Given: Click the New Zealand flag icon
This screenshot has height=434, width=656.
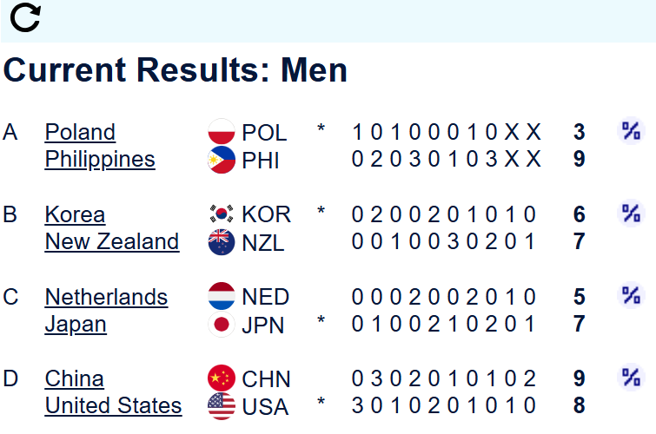Looking at the screenshot, I should click(x=222, y=242).
